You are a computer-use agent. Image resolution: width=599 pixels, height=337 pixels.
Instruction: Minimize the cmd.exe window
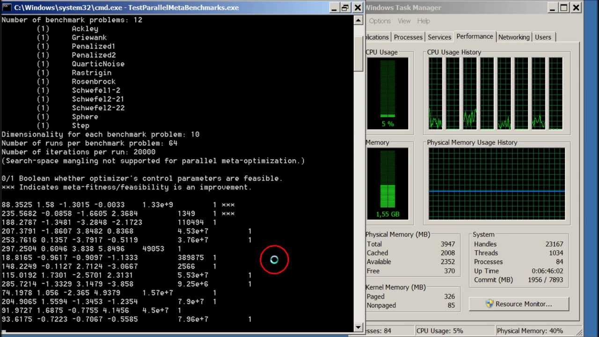(334, 7)
